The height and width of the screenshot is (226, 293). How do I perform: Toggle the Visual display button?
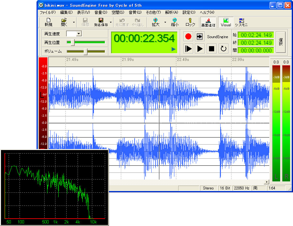(226, 22)
